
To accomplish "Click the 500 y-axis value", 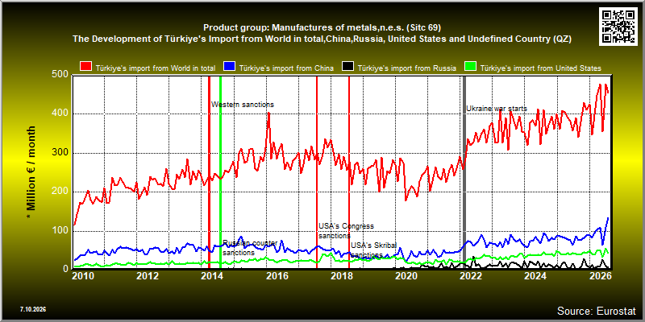I will pos(61,74).
